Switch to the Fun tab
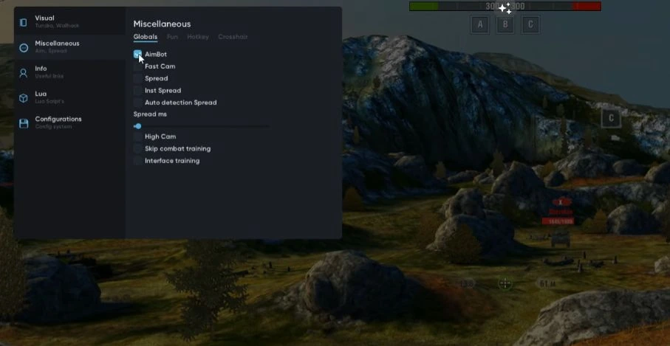 [x=172, y=37]
